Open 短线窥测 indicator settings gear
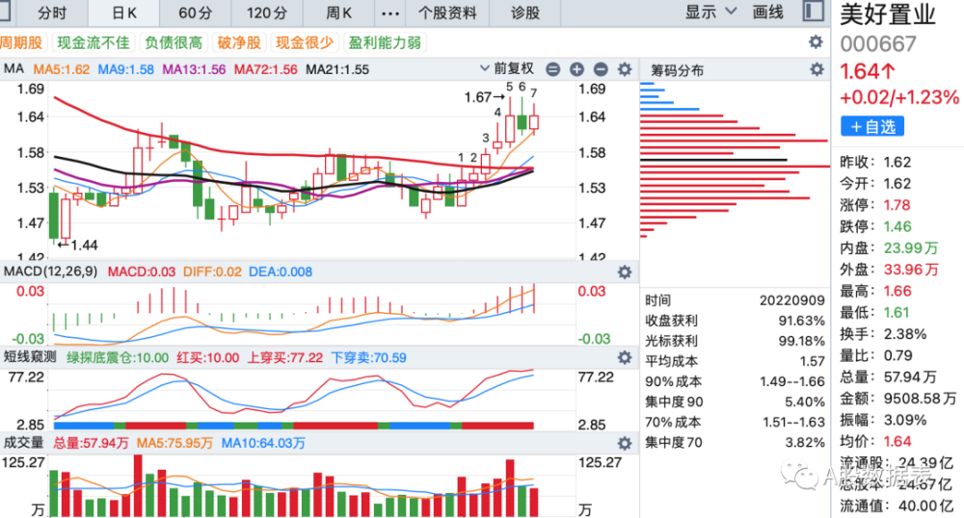 coord(625,357)
